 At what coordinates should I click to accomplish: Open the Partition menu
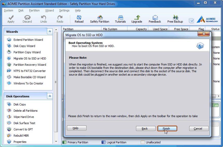[34, 10]
